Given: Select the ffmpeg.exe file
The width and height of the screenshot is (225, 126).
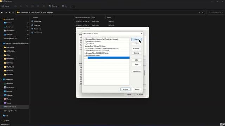Looking at the screenshot, I should point(37,21).
